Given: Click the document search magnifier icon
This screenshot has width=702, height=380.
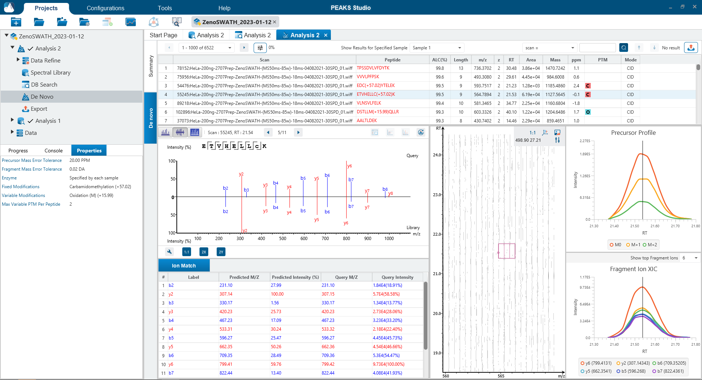Looking at the screenshot, I should [x=176, y=22].
